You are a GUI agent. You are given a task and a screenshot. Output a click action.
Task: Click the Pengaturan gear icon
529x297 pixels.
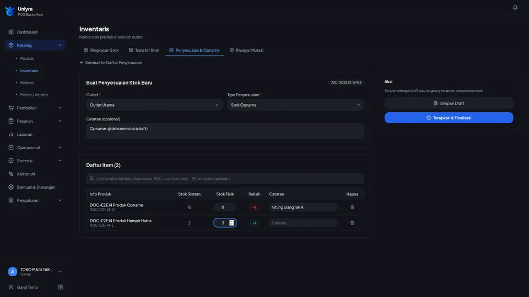point(11,200)
